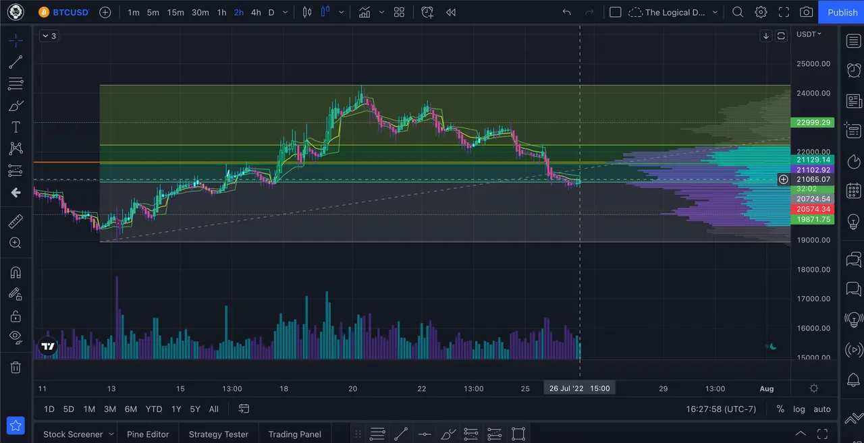The width and height of the screenshot is (864, 443).
Task: Open notifications bell on right sidebar
Action: click(x=853, y=380)
